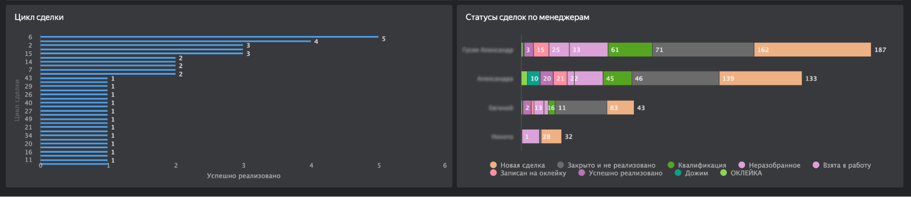Select the blue bar with value 4

[x=175, y=41]
